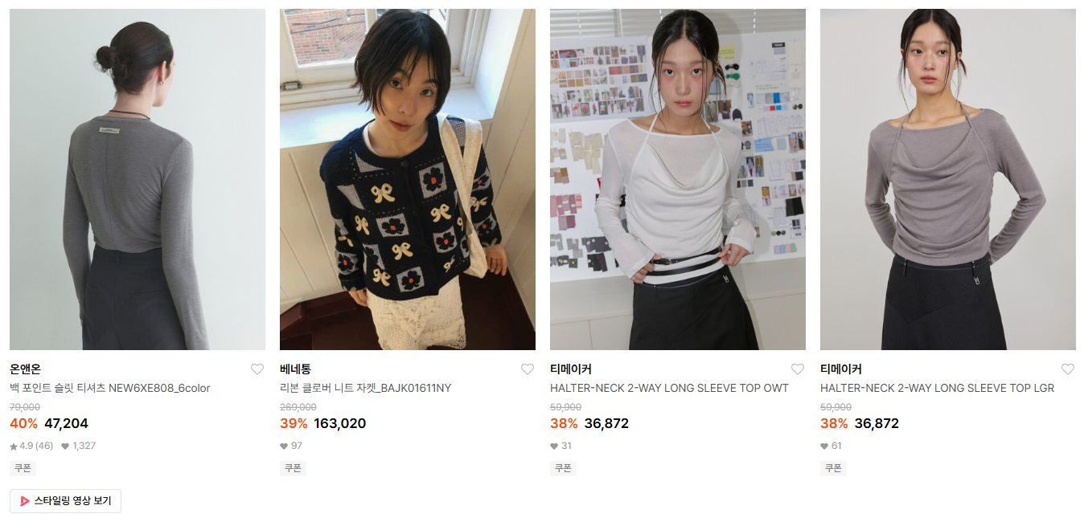Viewport: 1084px width, 526px height.
Task: Open the 온앤온 brand link
Action: [x=25, y=369]
